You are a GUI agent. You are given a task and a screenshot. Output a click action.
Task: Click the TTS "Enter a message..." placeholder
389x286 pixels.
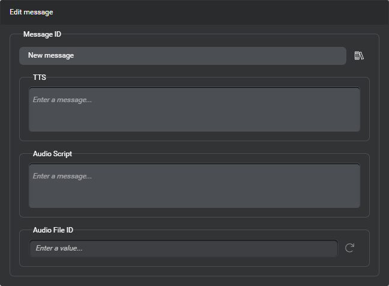click(62, 100)
